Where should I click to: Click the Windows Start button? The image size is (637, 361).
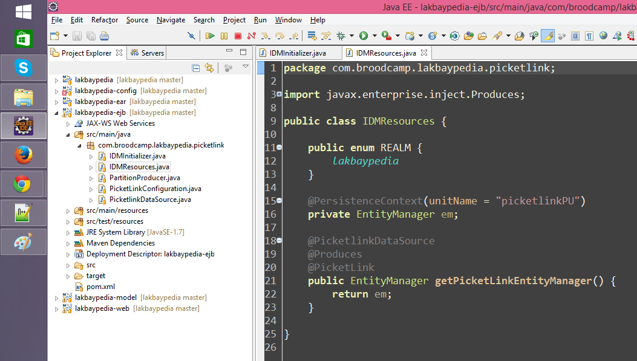[24, 11]
